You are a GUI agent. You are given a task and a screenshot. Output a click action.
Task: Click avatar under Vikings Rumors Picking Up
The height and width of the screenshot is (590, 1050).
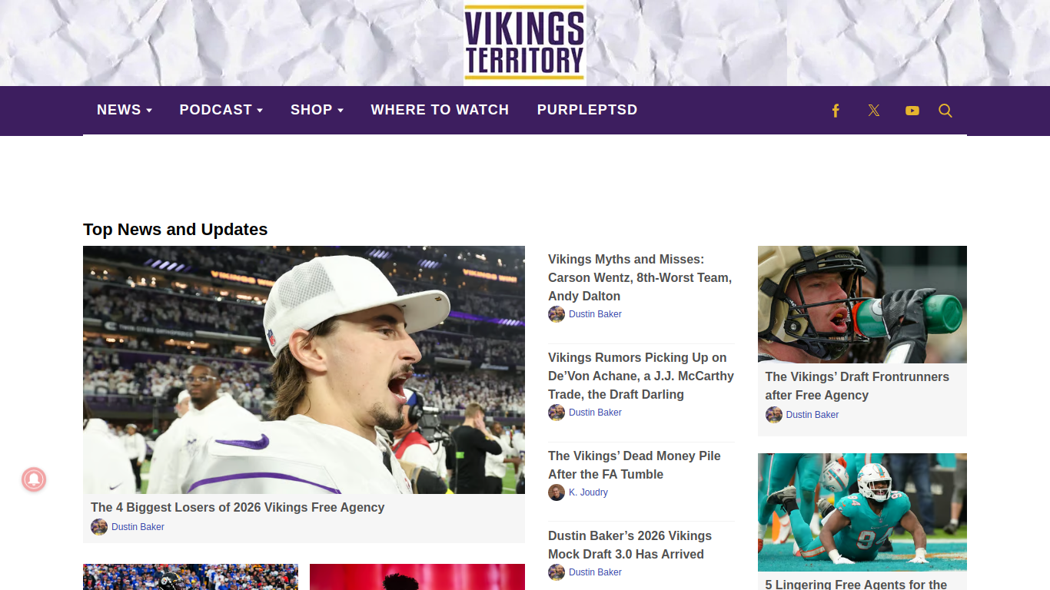[x=557, y=413]
